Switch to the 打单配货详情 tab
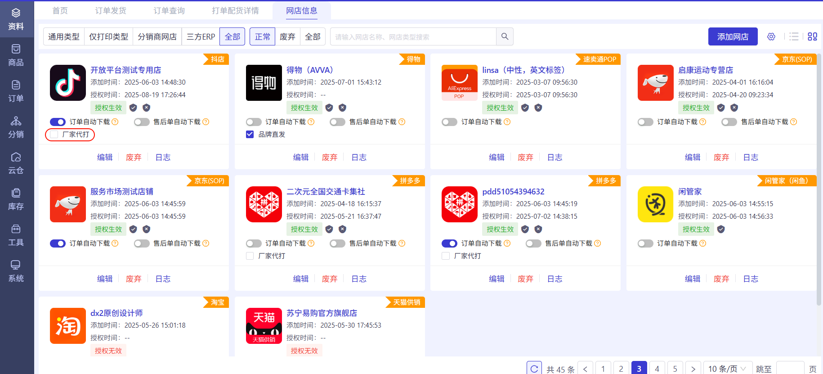823x374 pixels. click(235, 11)
